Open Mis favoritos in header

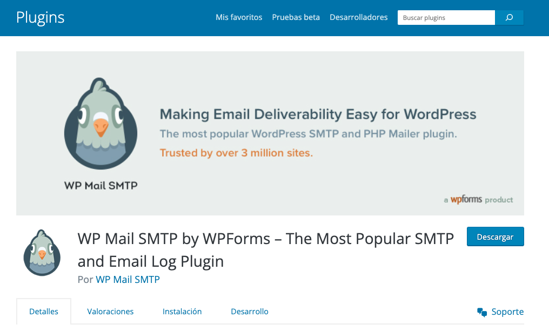[x=239, y=17]
